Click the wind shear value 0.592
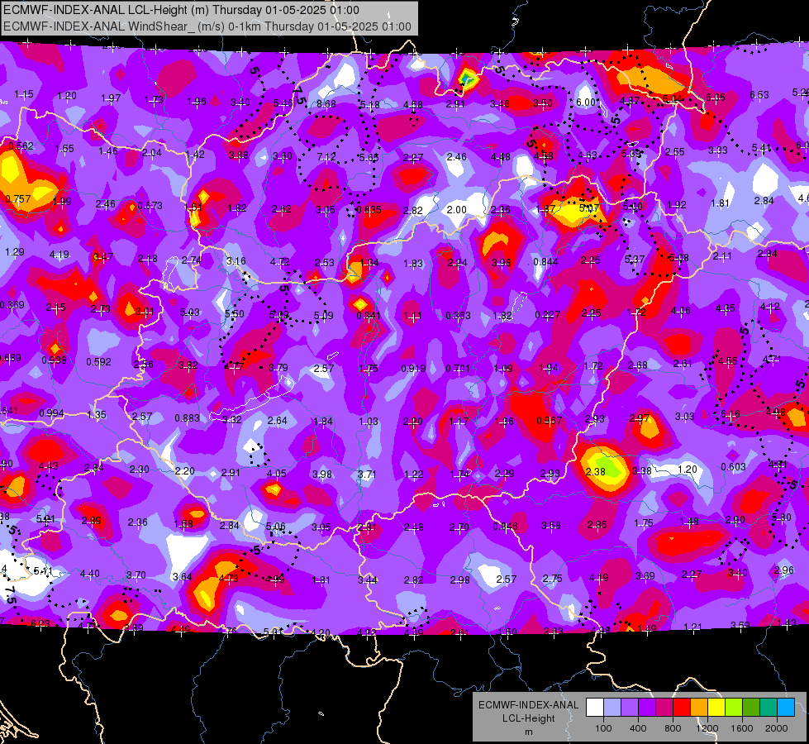 pos(98,362)
